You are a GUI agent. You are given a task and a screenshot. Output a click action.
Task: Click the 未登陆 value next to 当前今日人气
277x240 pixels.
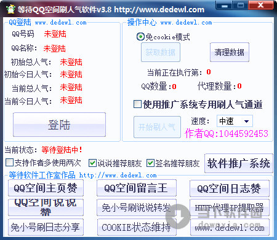pyautogui.click(x=71, y=100)
